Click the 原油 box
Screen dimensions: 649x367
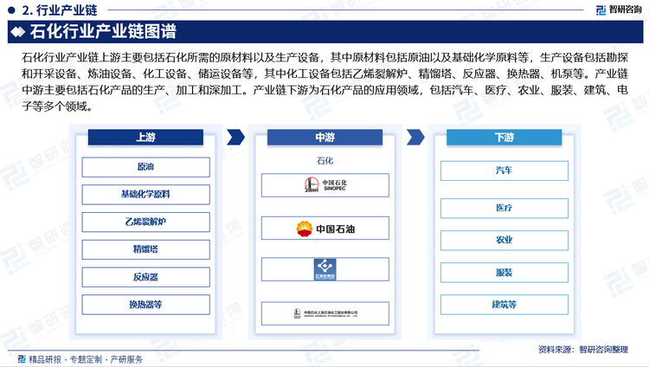(145, 167)
